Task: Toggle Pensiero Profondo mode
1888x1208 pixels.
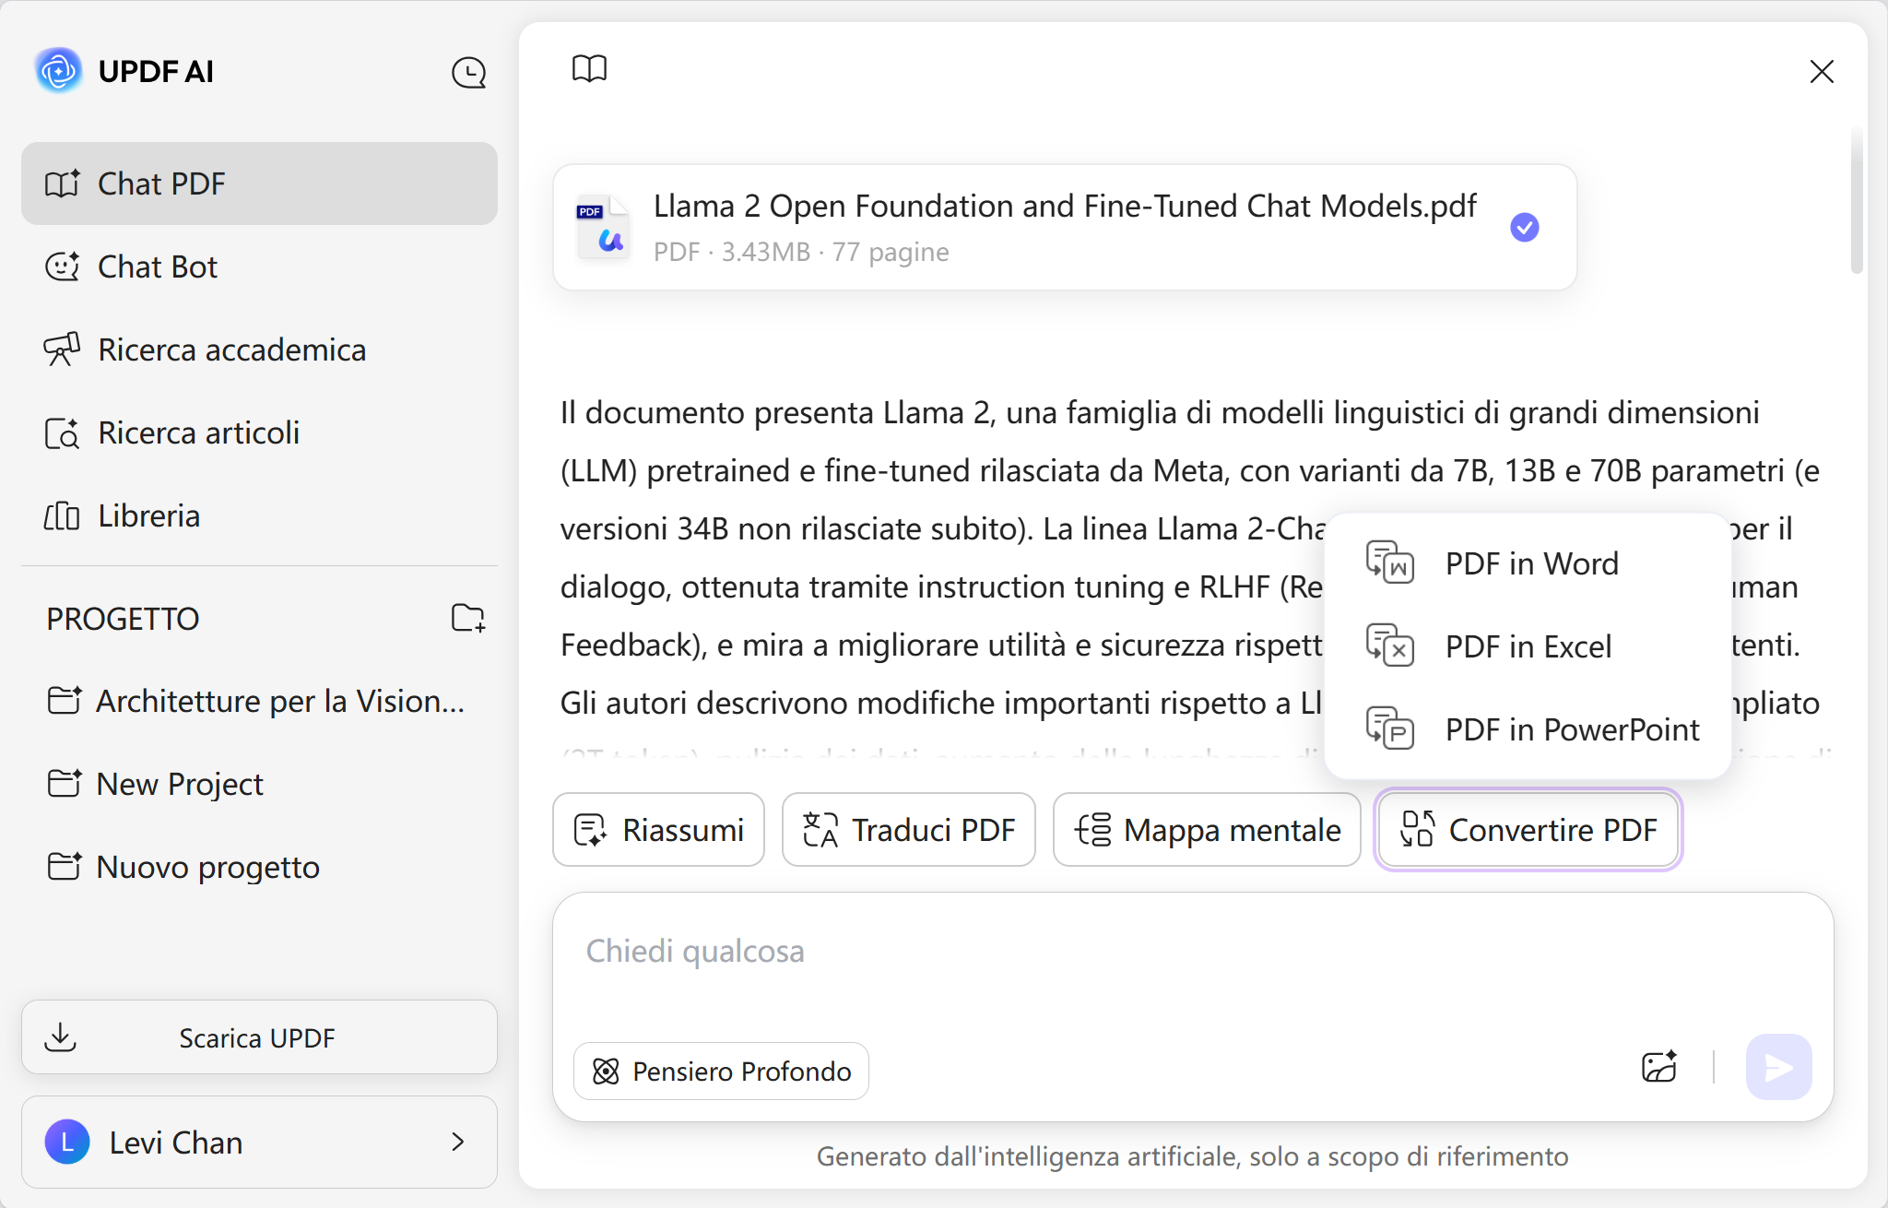Action: click(720, 1071)
